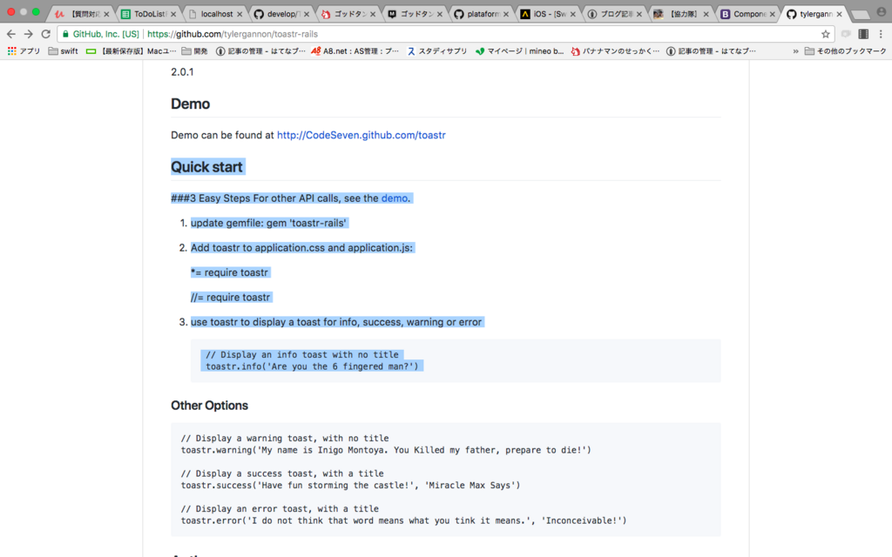Image resolution: width=892 pixels, height=557 pixels.
Task: Click the '//= require toastr' line
Action: coord(230,298)
